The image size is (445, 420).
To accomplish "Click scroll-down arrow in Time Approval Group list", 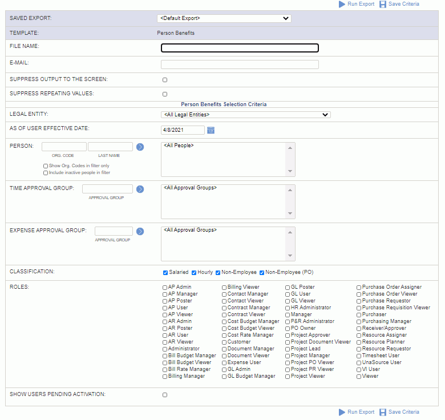I will pos(290,213).
